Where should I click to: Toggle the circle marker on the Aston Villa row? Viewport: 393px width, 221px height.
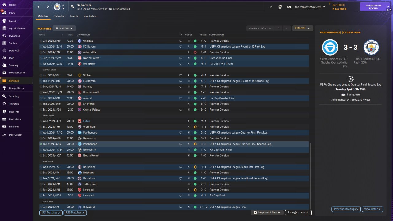coord(41,52)
